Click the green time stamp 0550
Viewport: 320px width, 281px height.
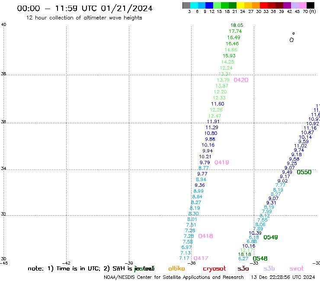(x=304, y=172)
